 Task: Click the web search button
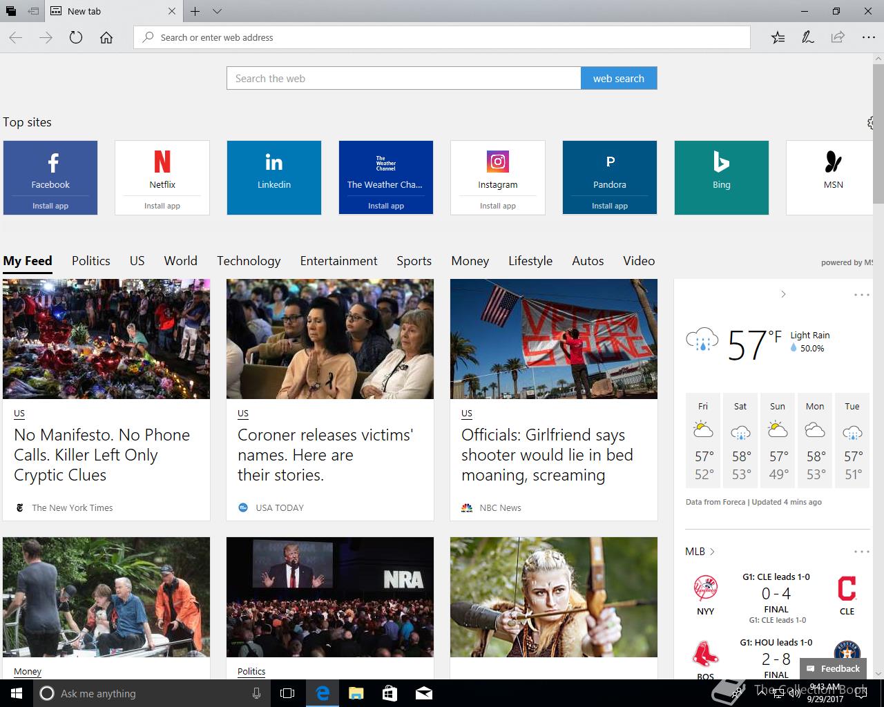619,78
